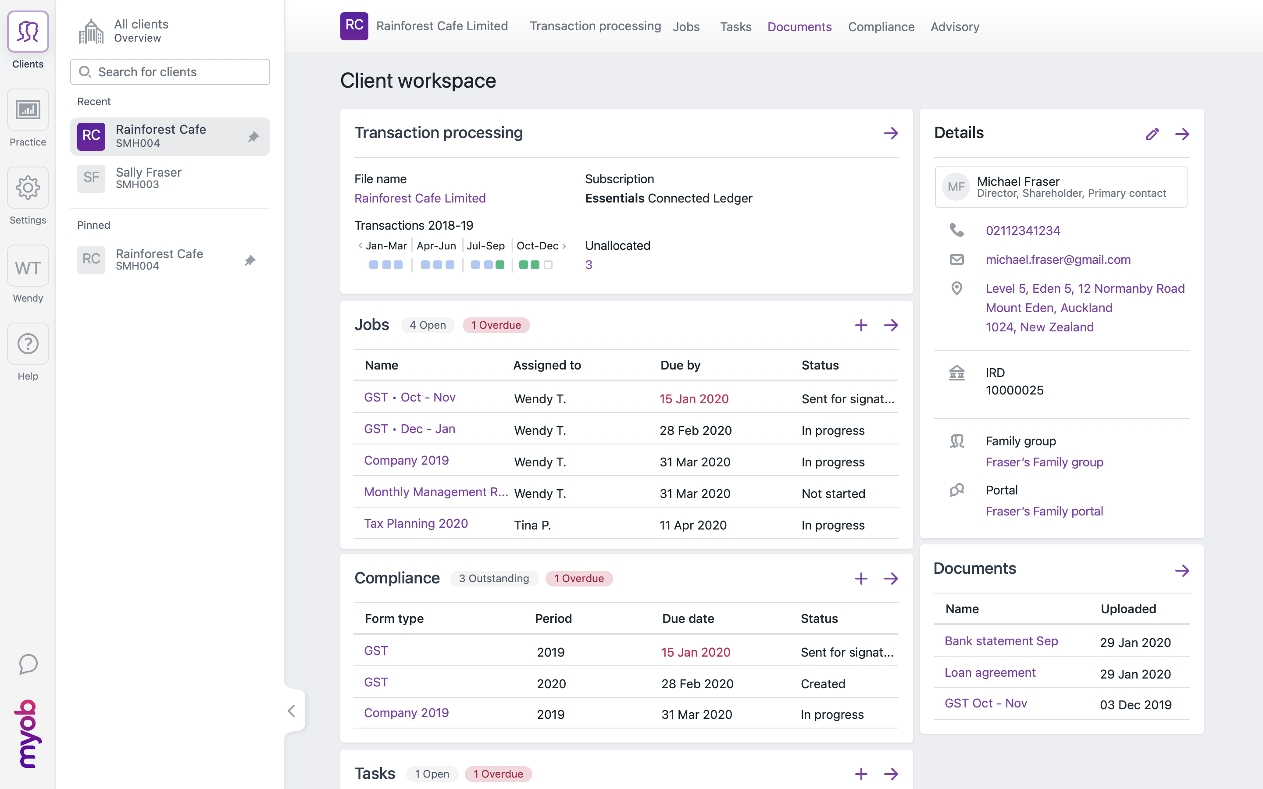Click the Jobs 4 Open badge
1263x789 pixels.
click(x=428, y=325)
